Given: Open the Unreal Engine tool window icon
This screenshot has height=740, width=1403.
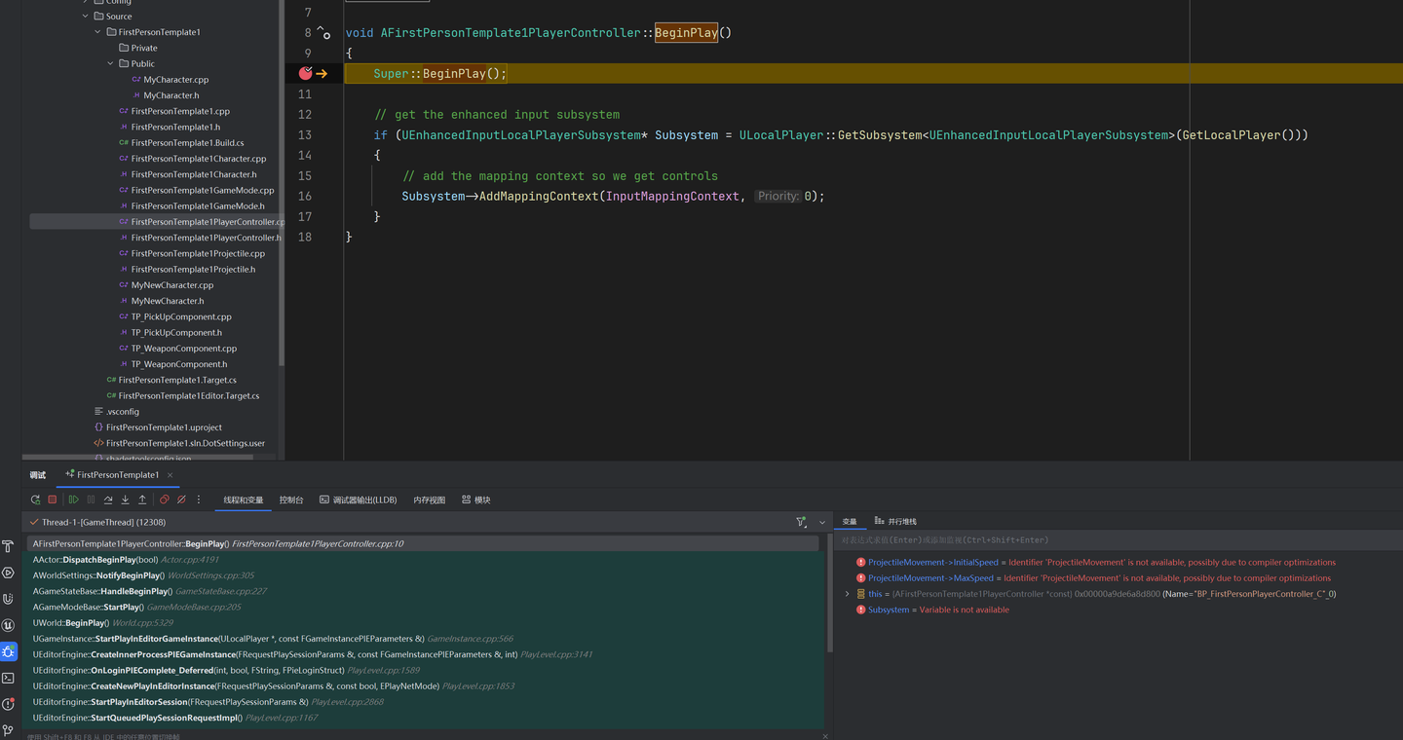Looking at the screenshot, I should (9, 625).
